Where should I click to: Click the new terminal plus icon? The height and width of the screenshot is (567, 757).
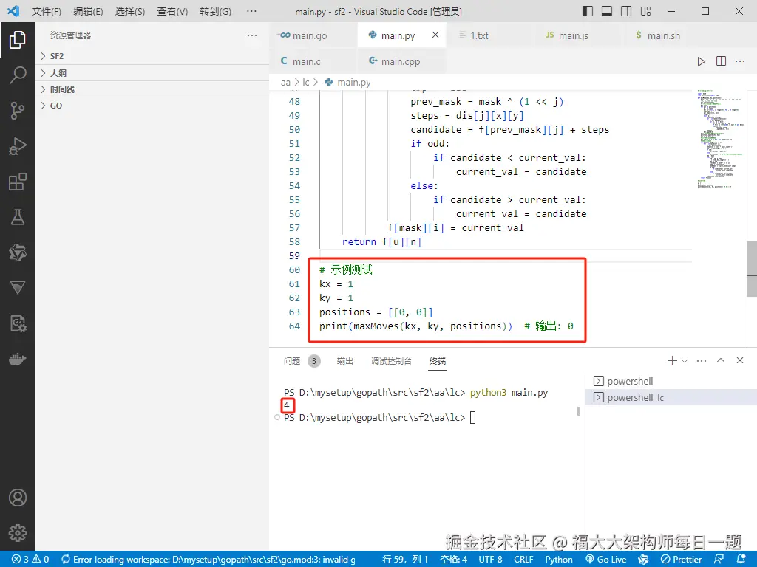click(671, 360)
